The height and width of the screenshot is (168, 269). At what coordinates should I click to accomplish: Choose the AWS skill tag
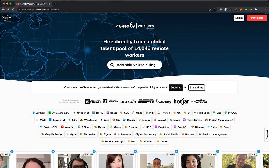pos(41,120)
